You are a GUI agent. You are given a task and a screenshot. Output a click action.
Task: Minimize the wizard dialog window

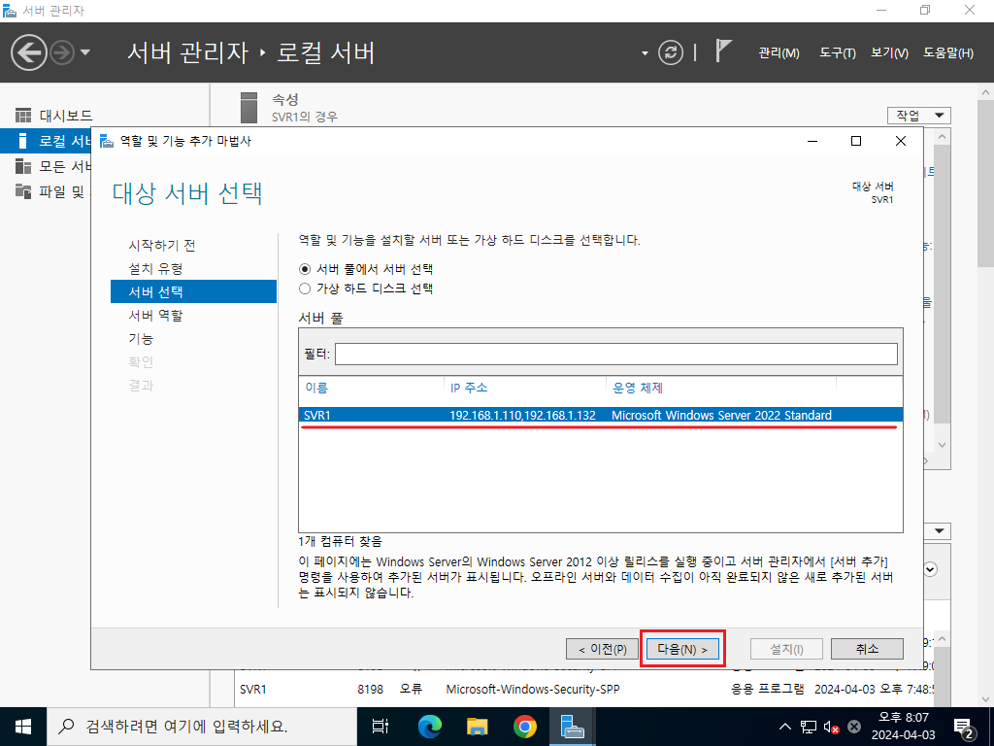coord(812,141)
